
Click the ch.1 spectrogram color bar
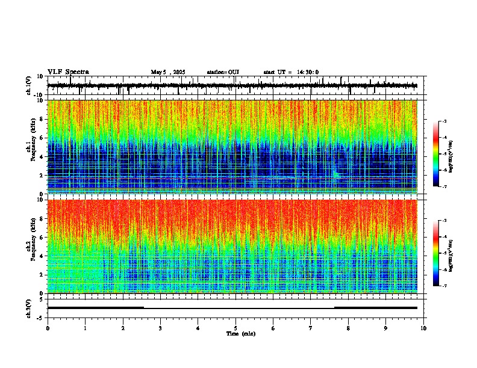tap(436, 154)
